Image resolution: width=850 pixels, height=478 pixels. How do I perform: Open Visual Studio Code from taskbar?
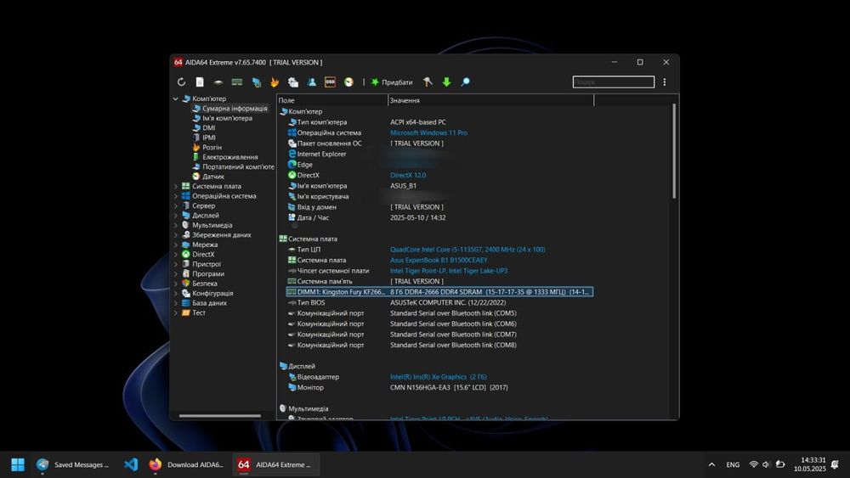tap(131, 464)
